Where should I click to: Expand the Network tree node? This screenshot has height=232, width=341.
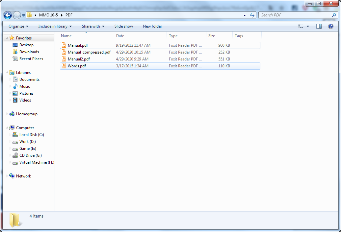tap(7, 176)
